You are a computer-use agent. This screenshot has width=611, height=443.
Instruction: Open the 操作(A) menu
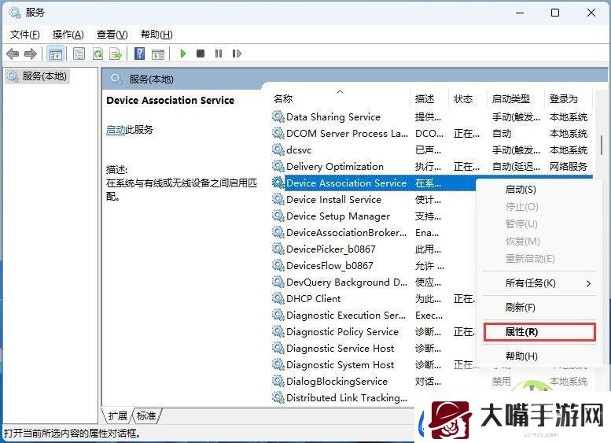pos(68,35)
